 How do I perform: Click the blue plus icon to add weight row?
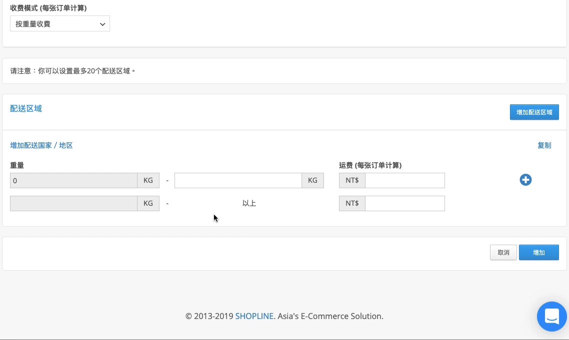(525, 180)
